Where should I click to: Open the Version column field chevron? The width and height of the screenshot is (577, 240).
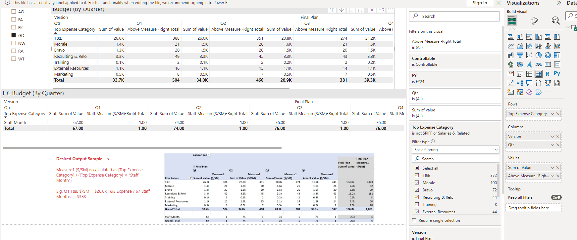point(552,137)
